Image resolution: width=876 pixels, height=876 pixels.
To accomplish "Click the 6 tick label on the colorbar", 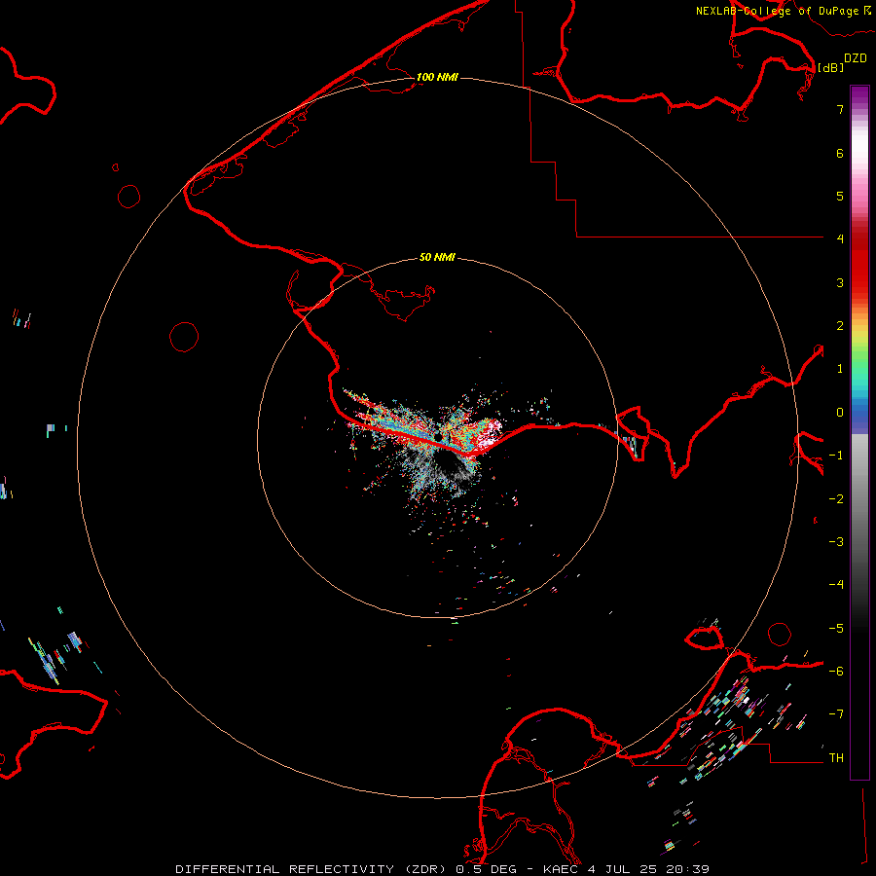I will pyautogui.click(x=840, y=153).
